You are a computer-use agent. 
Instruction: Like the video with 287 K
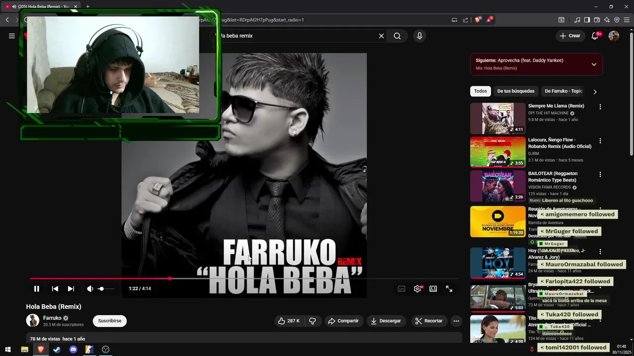[289, 321]
